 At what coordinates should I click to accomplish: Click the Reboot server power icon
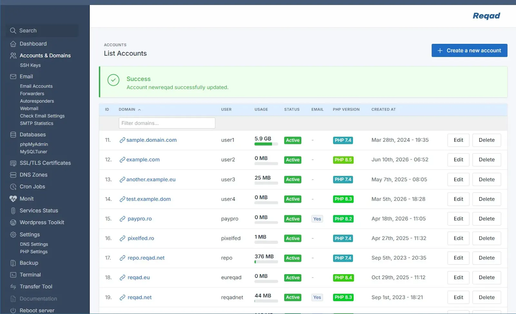tap(13, 310)
